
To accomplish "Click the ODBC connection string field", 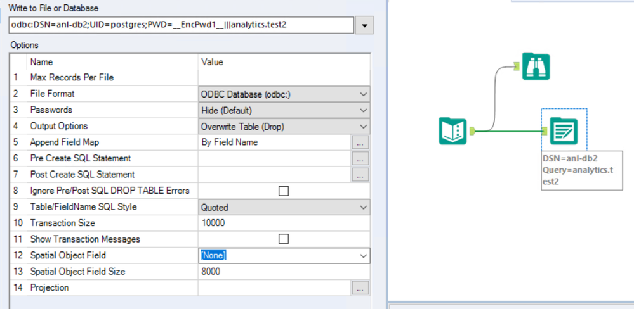I will coord(181,25).
